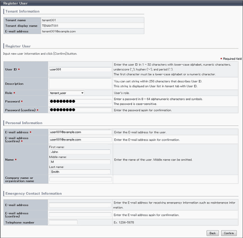Click the Tenant display name label
Screen dimensions: 243x238
(x=21, y=26)
